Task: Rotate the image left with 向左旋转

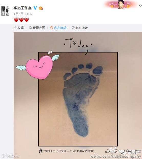Action: 58,28
